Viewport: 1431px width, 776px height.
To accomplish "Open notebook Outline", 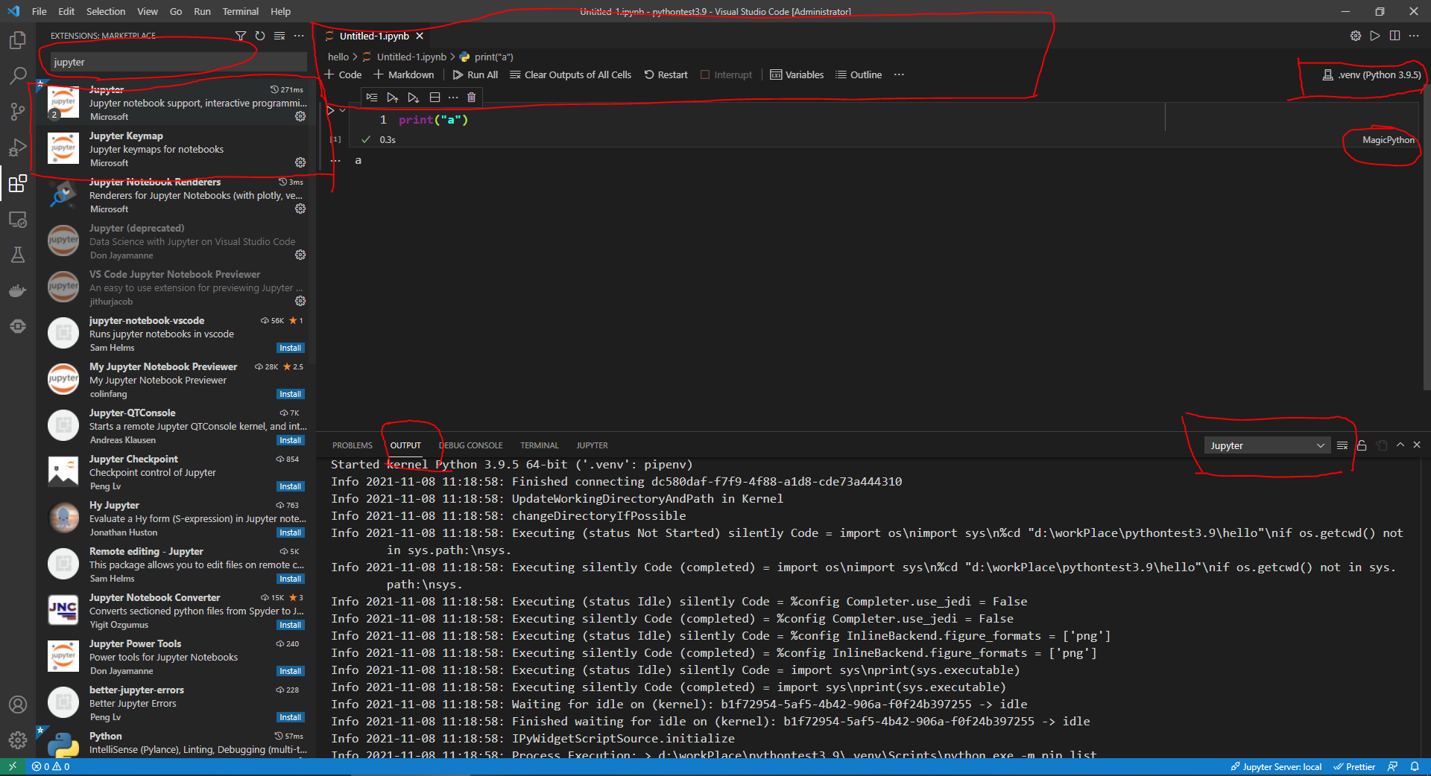I will (x=859, y=74).
